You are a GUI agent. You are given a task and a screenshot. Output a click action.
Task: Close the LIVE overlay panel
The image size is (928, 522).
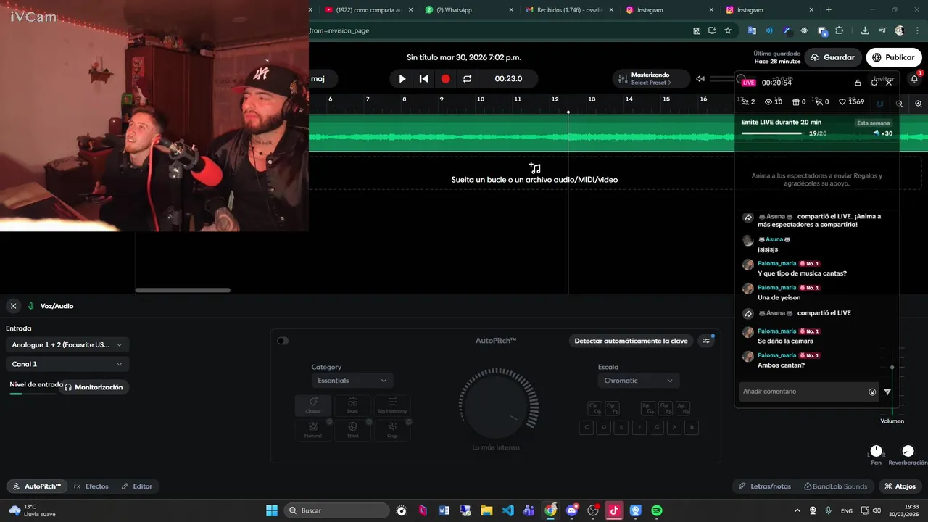click(889, 83)
